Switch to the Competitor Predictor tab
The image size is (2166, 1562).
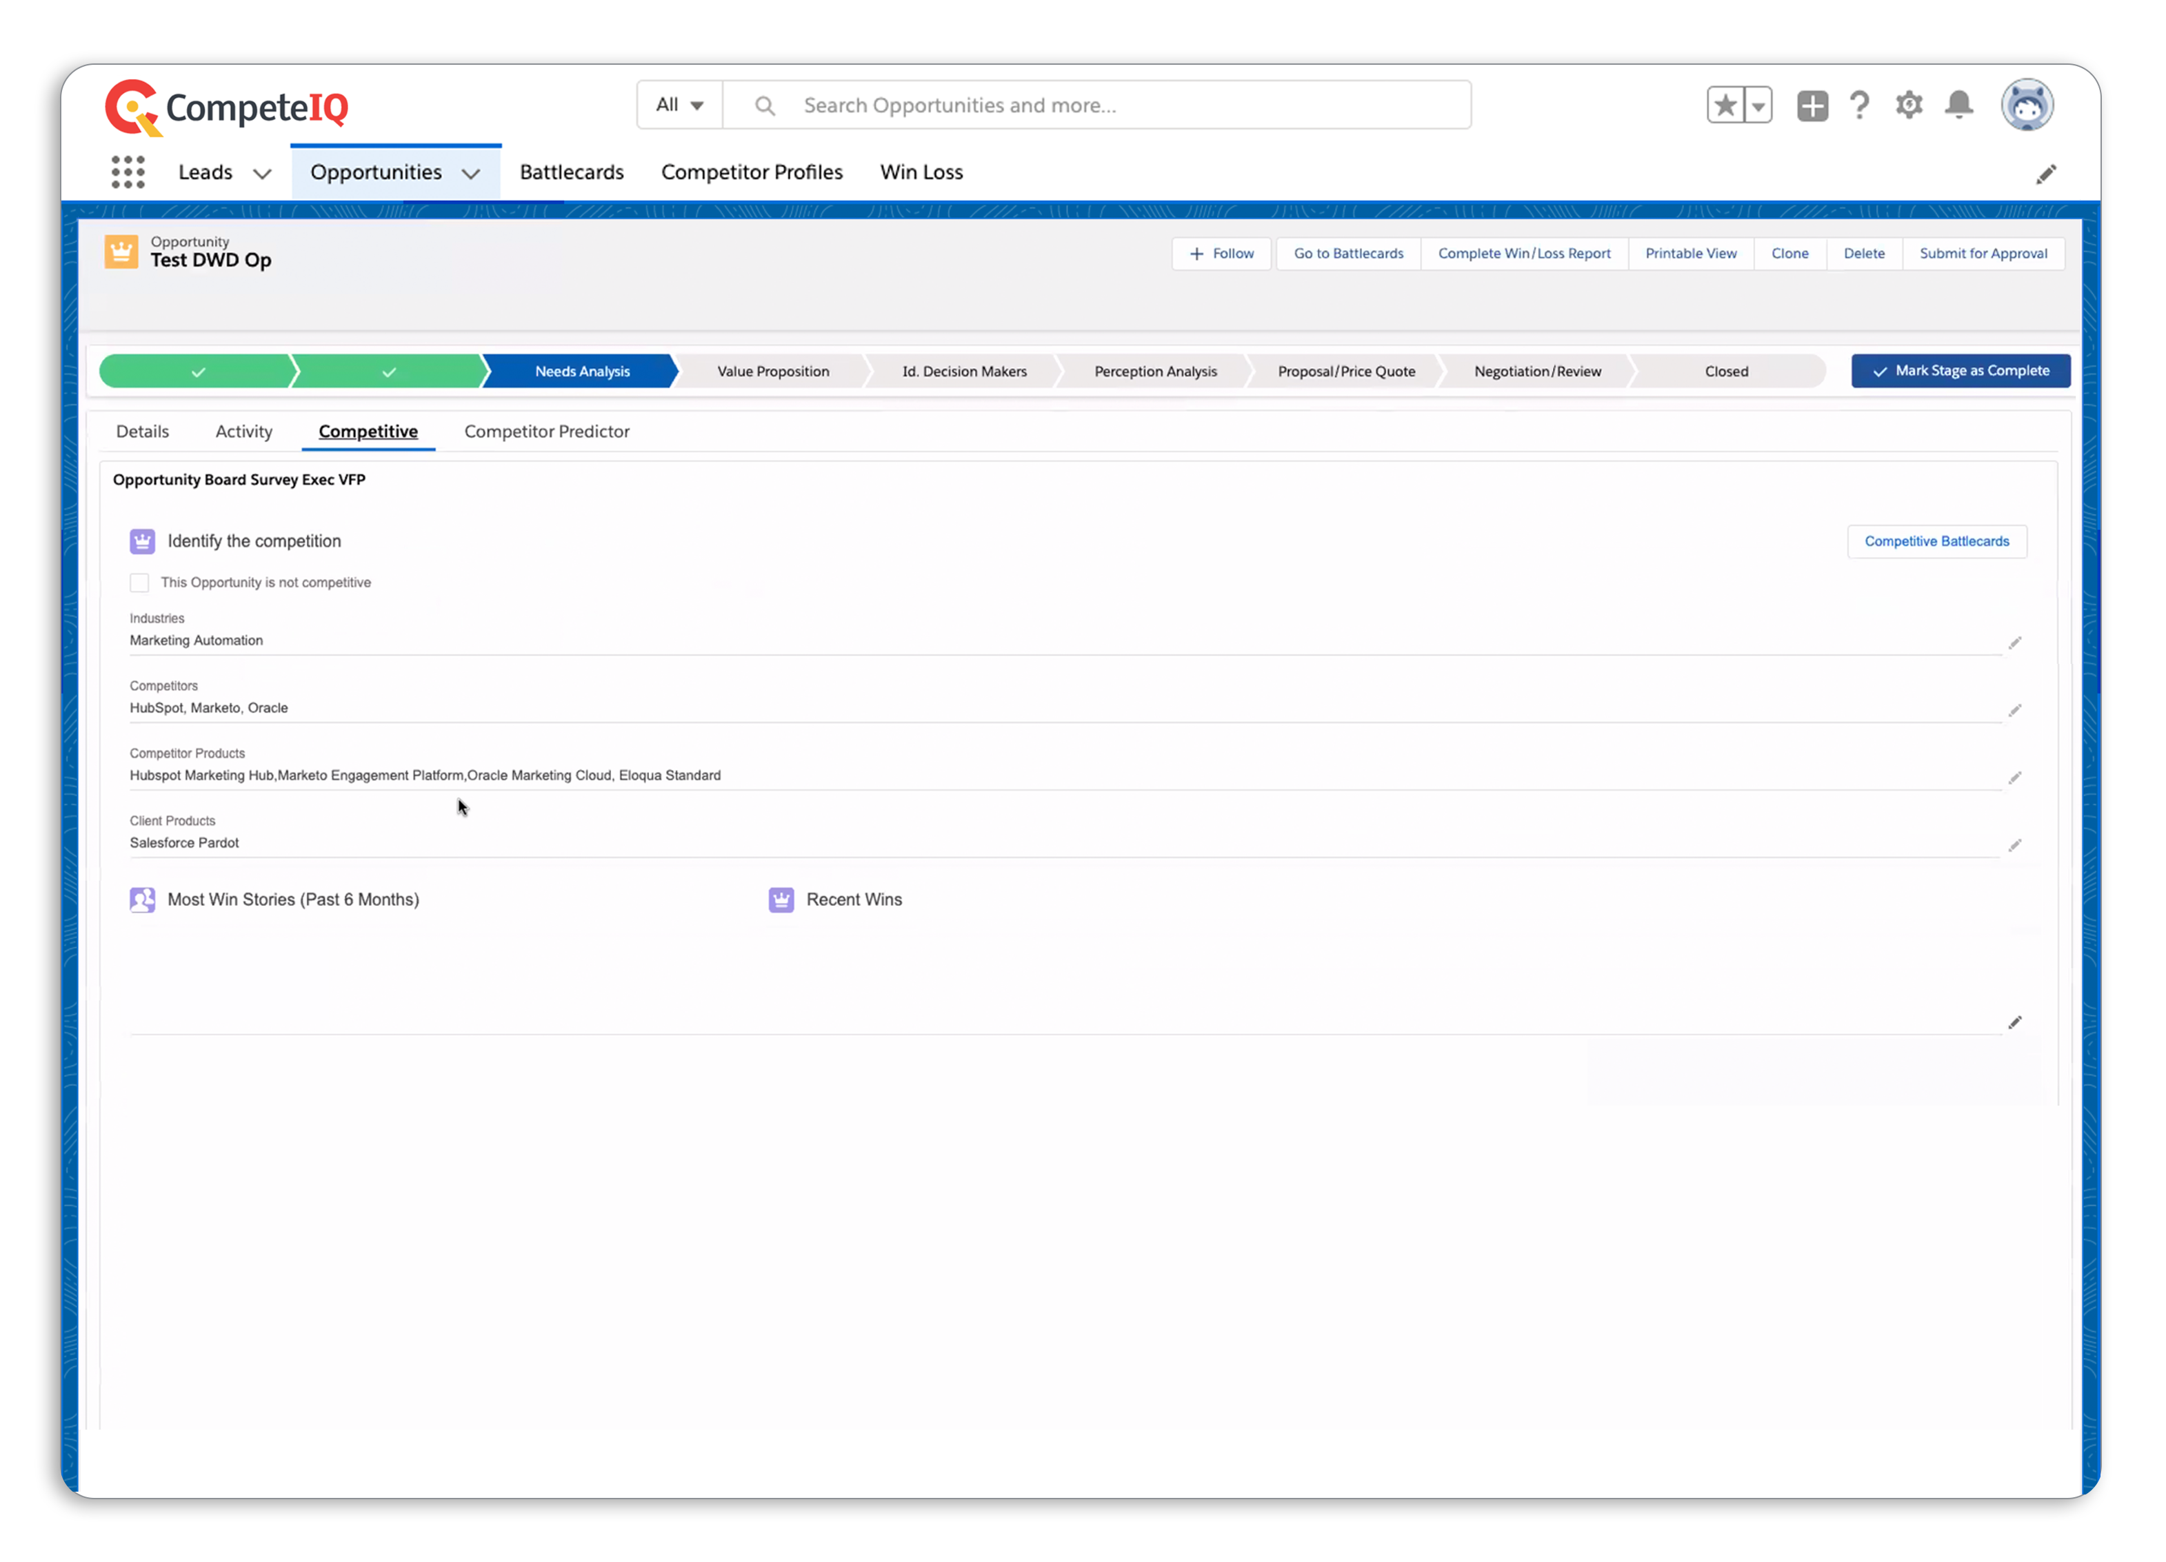tap(547, 430)
